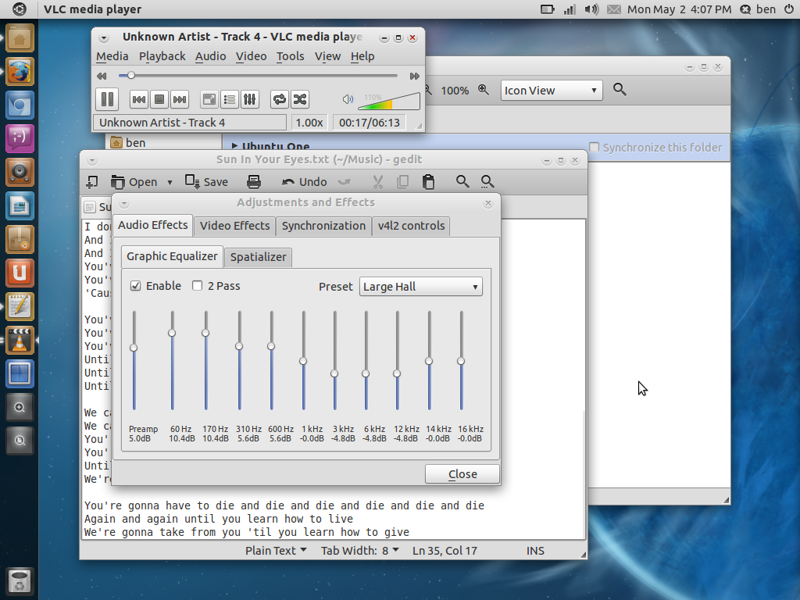
Task: Select the Audio Effects tab
Action: (x=153, y=225)
